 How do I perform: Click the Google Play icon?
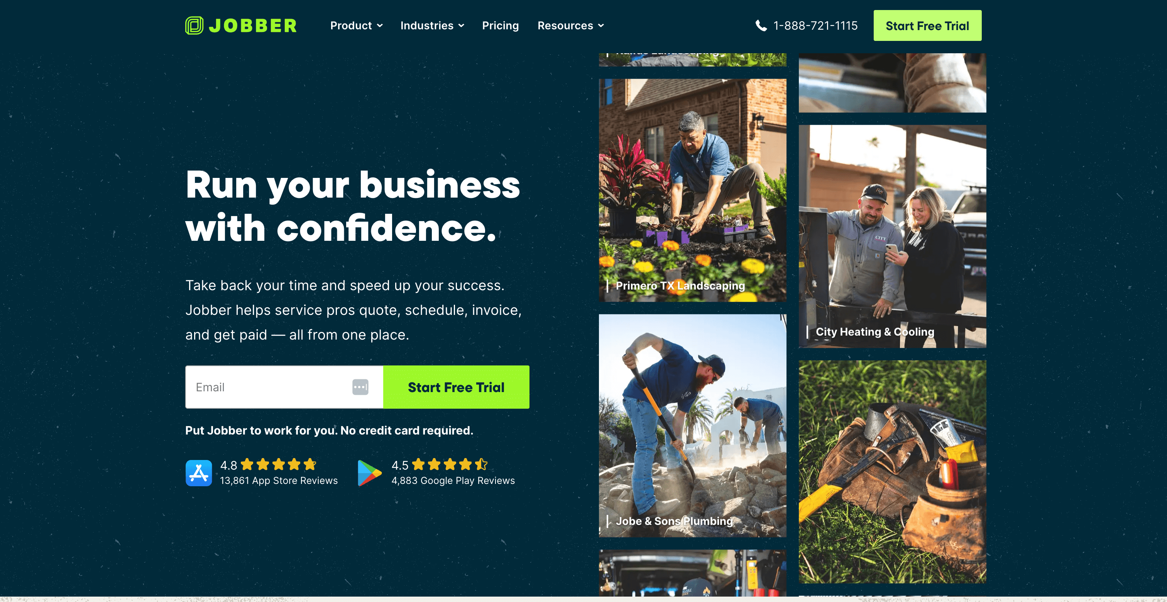click(x=369, y=473)
